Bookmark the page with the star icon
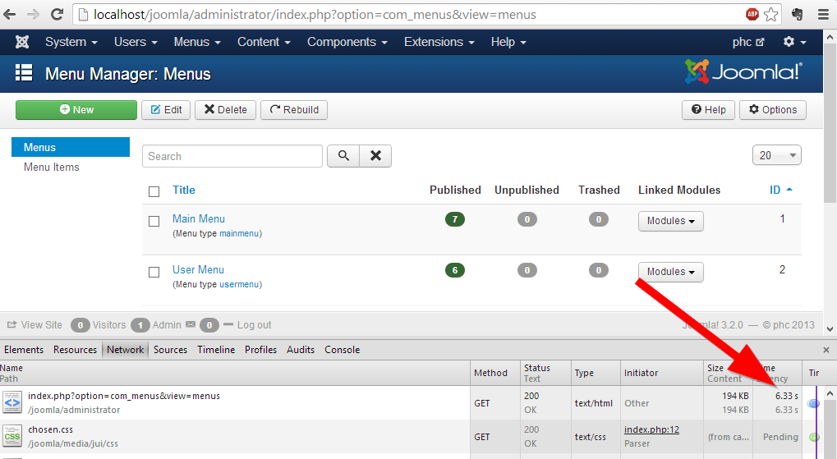Screen dimensions: 837x459 click(x=770, y=15)
